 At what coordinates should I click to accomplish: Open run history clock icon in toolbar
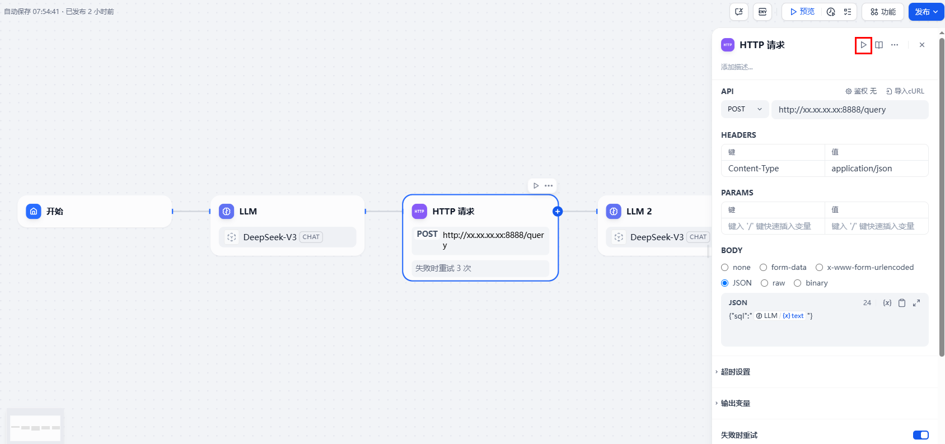click(831, 12)
